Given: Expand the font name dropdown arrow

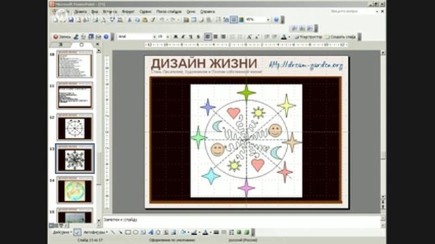Looking at the screenshot, I should [x=154, y=37].
